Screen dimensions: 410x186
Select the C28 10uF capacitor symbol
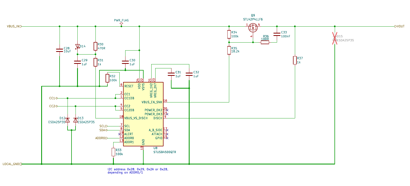point(59,50)
